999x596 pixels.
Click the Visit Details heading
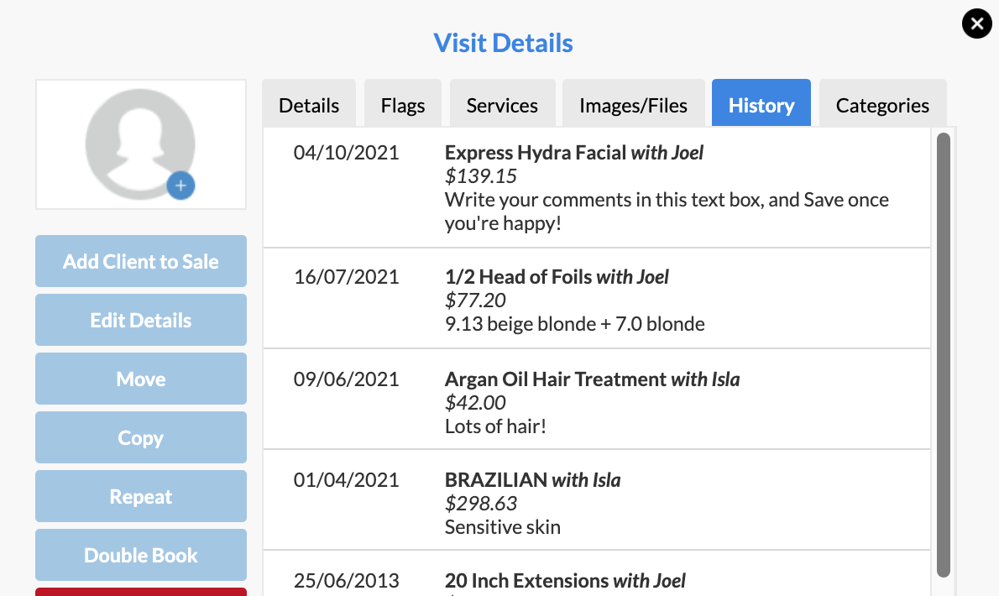(x=504, y=44)
